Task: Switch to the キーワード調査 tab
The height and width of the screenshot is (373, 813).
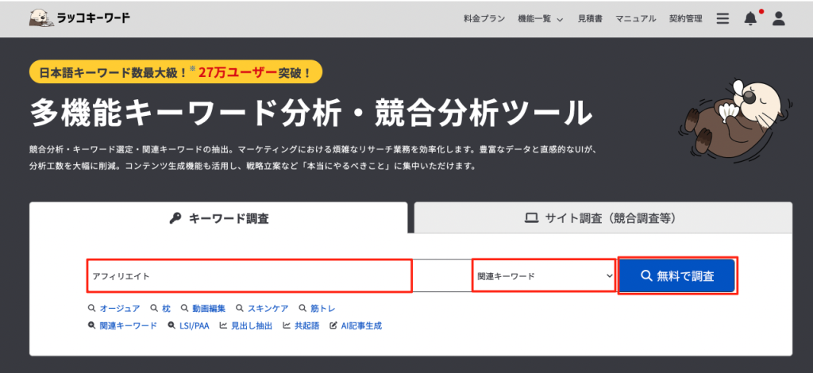Action: point(218,218)
